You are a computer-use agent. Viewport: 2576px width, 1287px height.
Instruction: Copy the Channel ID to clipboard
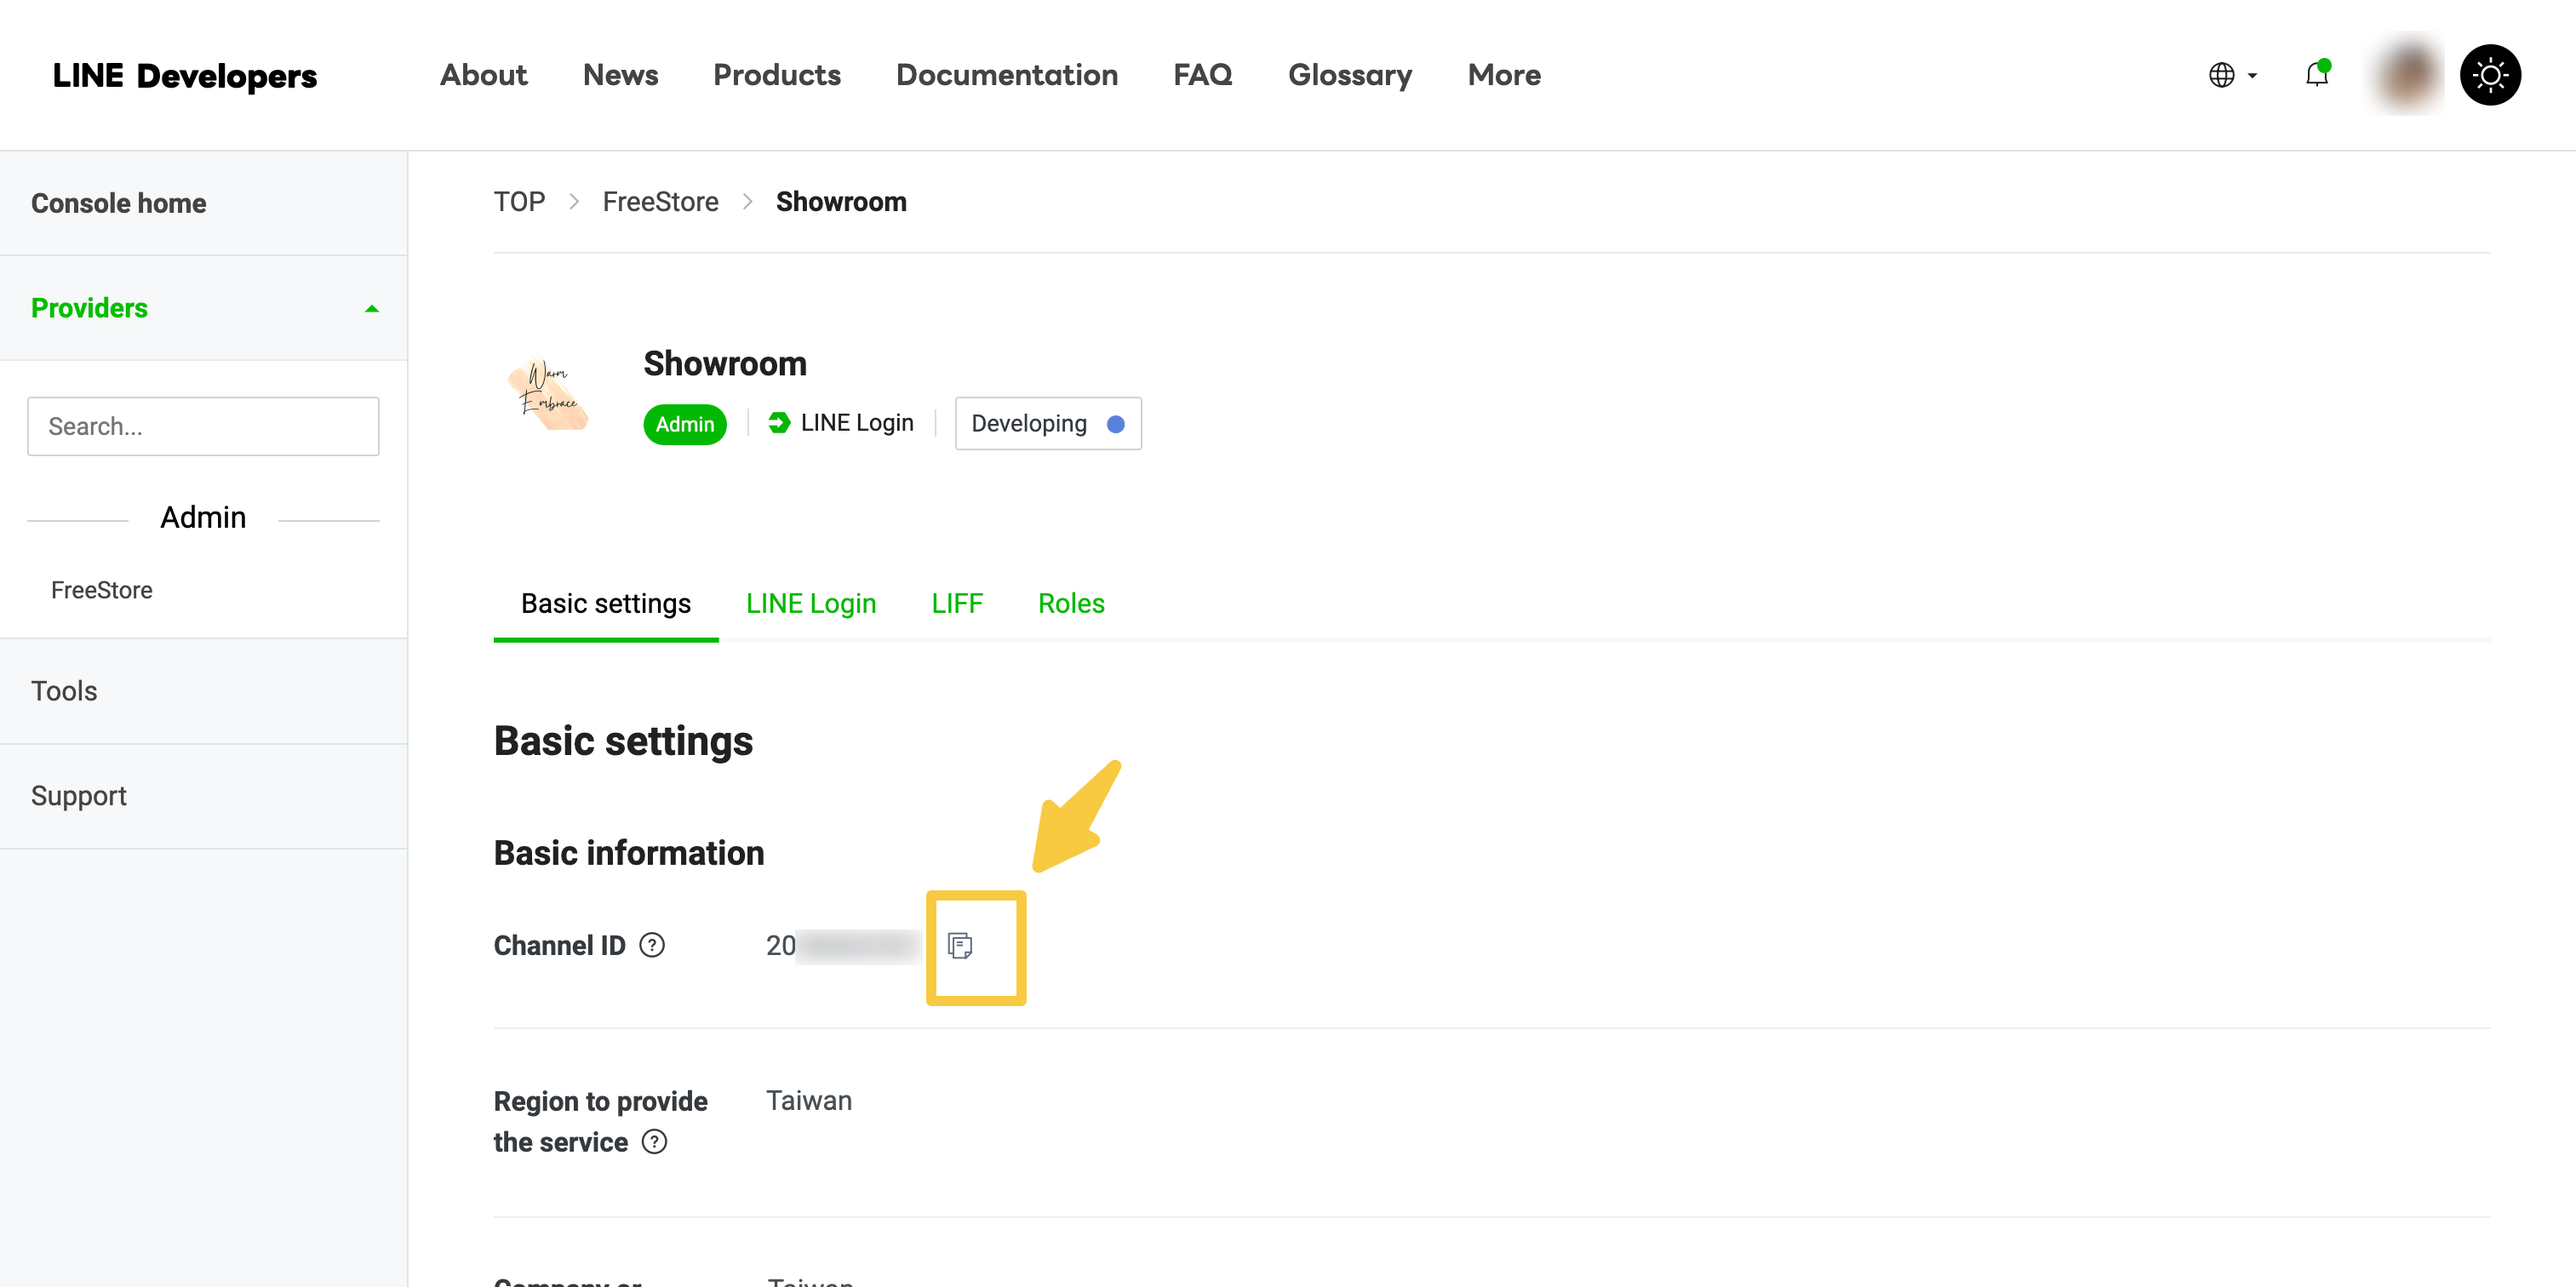[959, 945]
